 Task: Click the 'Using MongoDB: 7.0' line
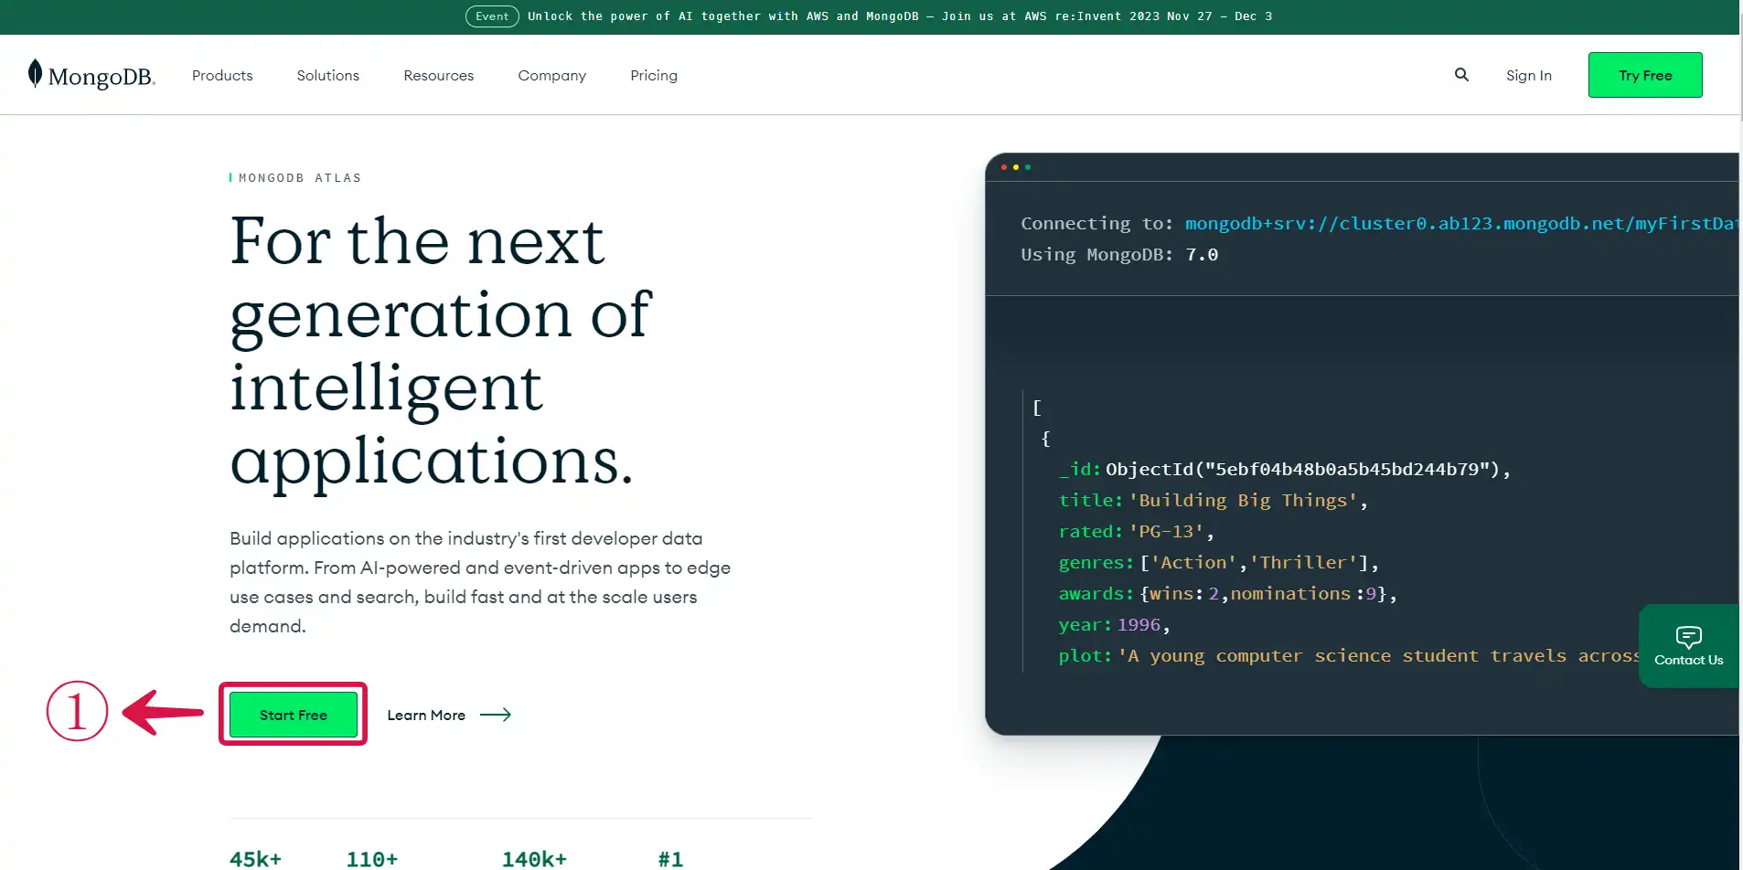pos(1119,255)
